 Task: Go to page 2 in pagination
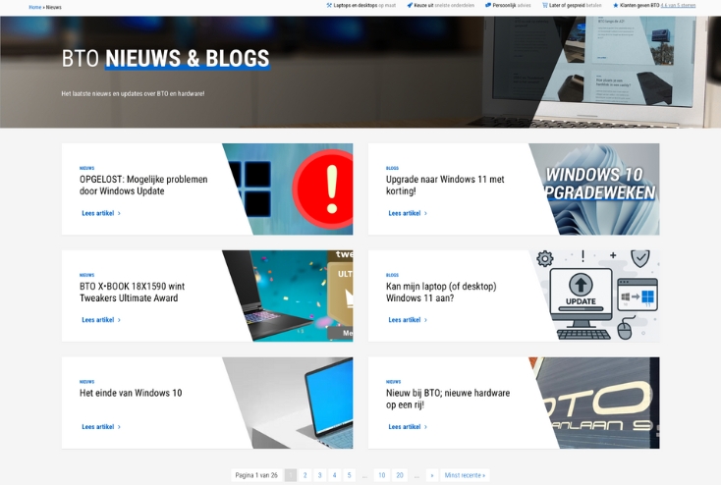pyautogui.click(x=305, y=475)
